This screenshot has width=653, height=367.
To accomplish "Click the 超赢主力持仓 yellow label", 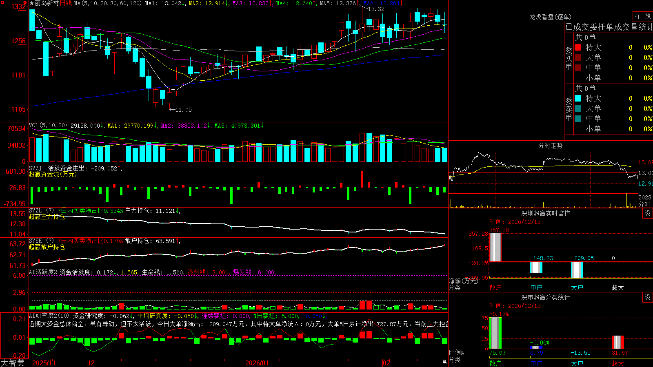I will 47,217.
